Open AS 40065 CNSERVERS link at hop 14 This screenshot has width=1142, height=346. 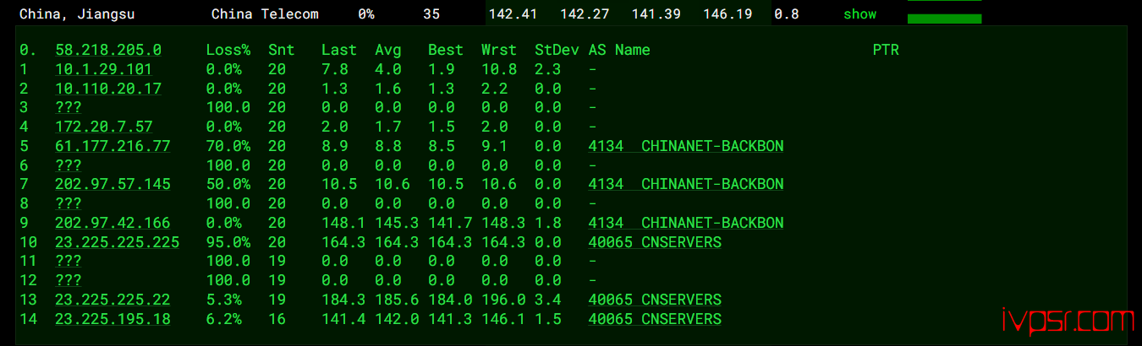(655, 319)
